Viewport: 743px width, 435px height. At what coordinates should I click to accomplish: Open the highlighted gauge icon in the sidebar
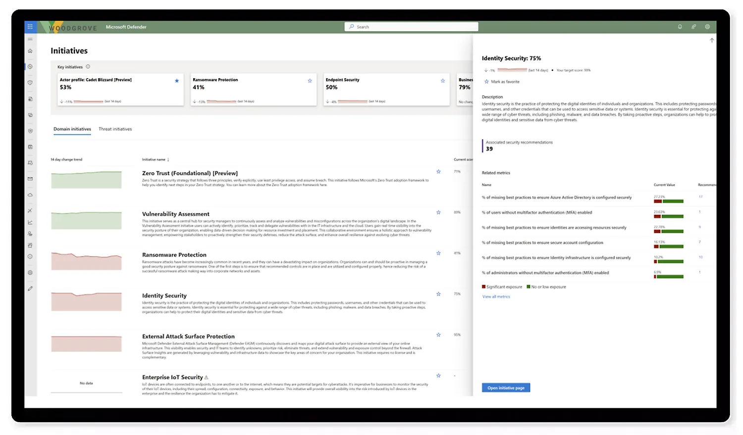tap(30, 67)
